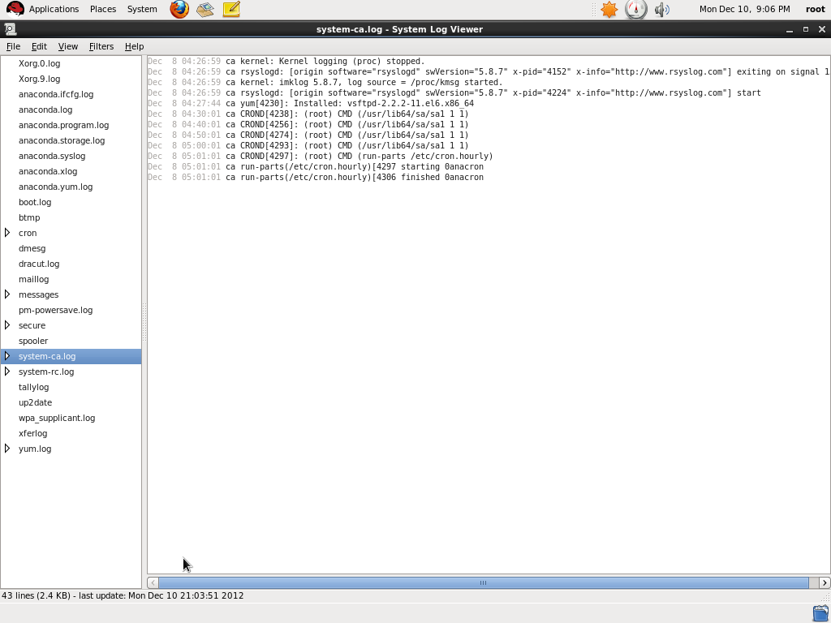Click the CROND[4297] run-parts log line

click(320, 157)
